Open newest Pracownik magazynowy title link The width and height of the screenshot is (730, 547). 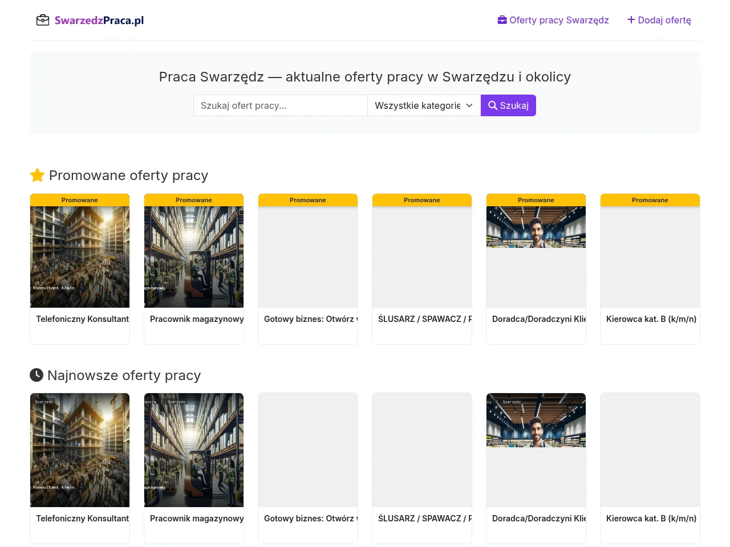[197, 519]
